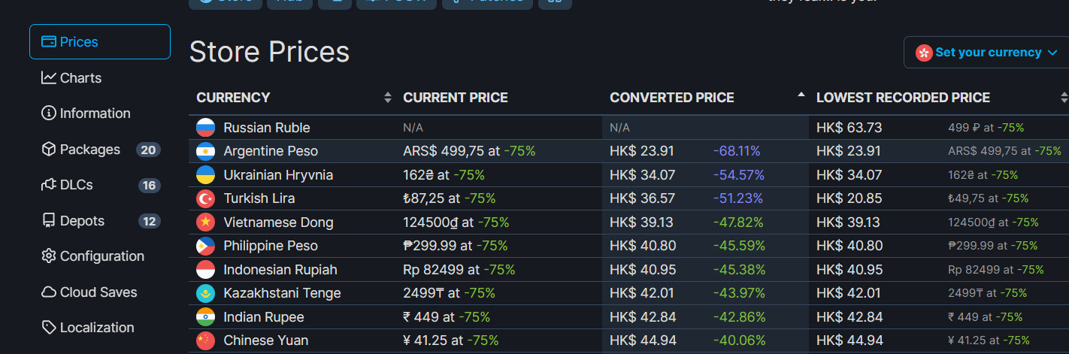Click the Localization tag icon
The height and width of the screenshot is (354, 1069).
point(49,328)
